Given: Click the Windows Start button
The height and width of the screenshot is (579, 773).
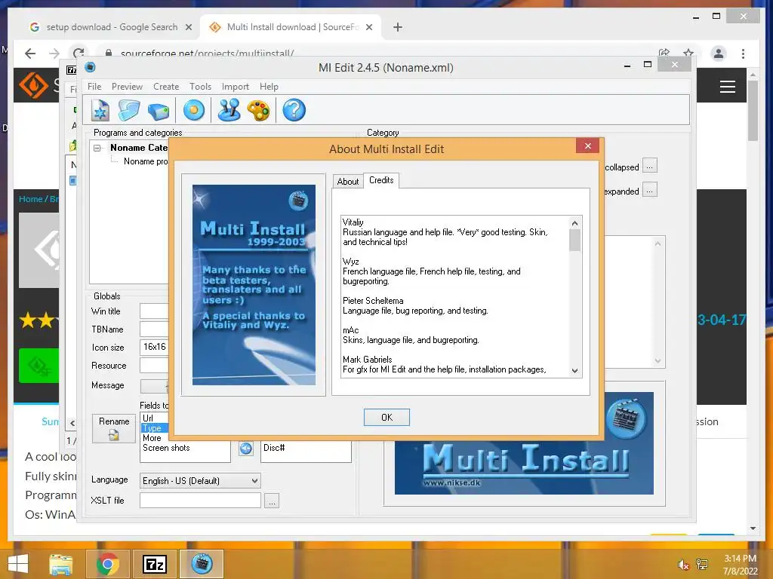Looking at the screenshot, I should click(18, 564).
